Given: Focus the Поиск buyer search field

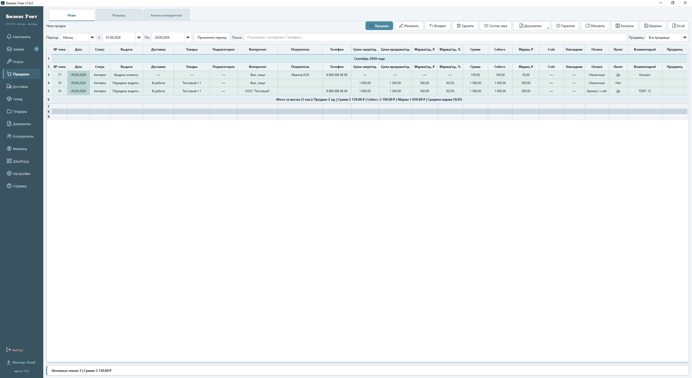Looking at the screenshot, I should [435, 37].
